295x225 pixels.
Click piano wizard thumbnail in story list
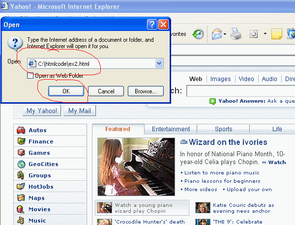click(x=104, y=208)
